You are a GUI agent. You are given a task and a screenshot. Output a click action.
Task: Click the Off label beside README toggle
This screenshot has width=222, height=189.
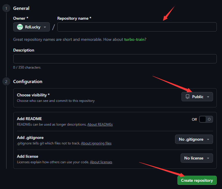(194, 119)
